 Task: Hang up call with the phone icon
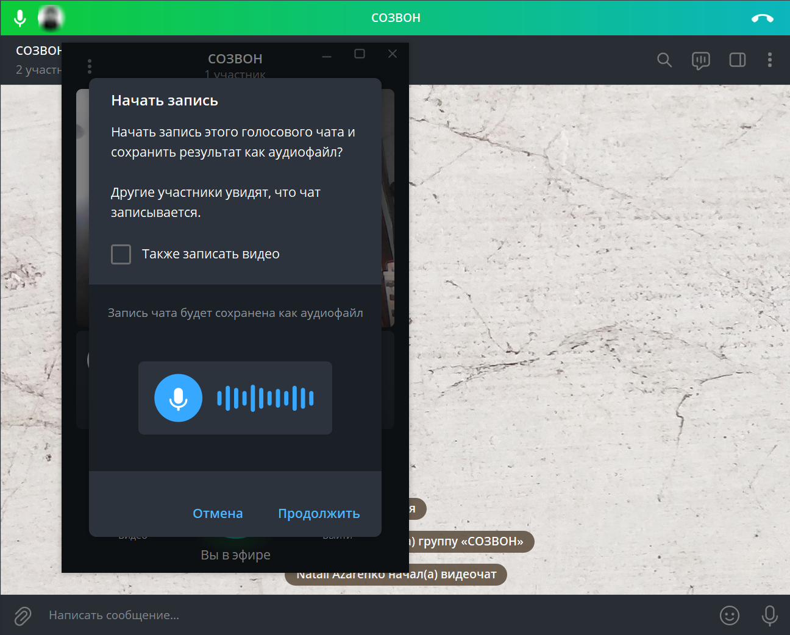click(763, 18)
